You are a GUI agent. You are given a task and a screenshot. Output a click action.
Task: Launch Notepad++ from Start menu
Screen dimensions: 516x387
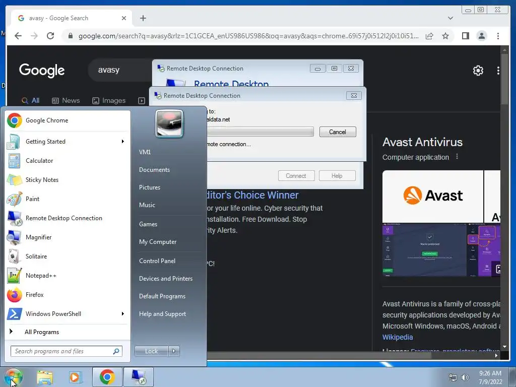click(68, 275)
